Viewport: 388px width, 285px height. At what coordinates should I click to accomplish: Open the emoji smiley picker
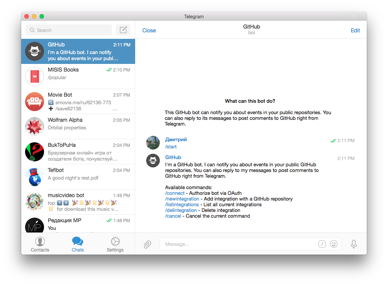tap(334, 244)
